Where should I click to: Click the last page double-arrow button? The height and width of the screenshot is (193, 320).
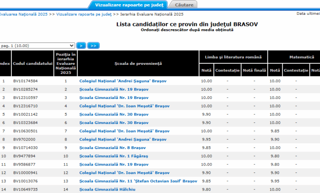tap(94, 46)
